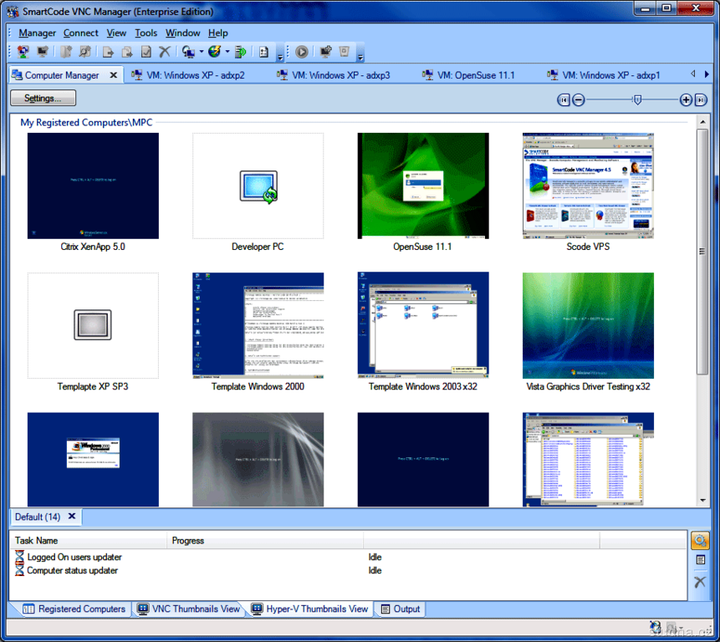Screen dimensions: 720x642
Task: Click the Settings... button
Action: pos(43,98)
